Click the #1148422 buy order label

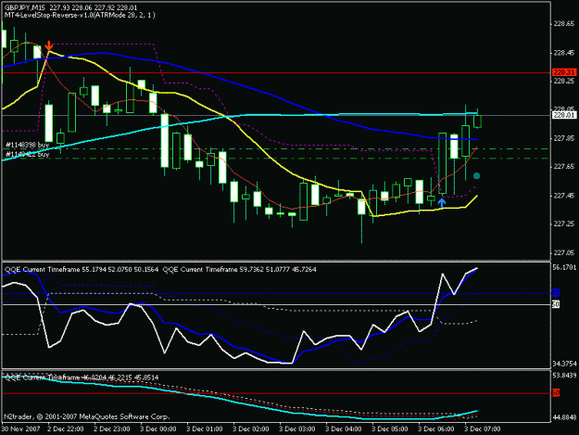pos(27,154)
